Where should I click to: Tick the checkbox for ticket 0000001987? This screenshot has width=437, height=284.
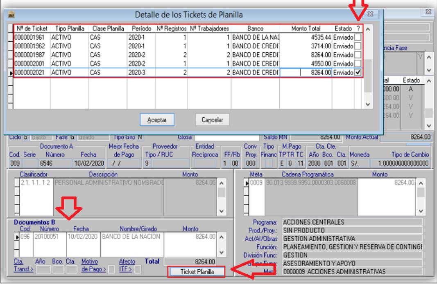[358, 55]
